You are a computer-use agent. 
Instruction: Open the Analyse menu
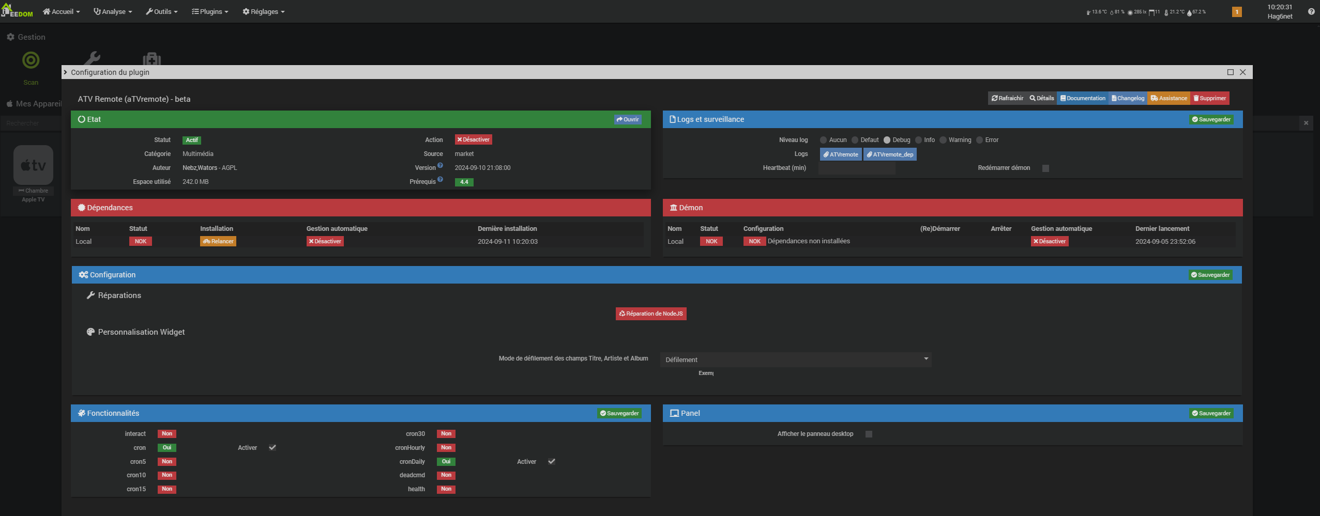(113, 11)
